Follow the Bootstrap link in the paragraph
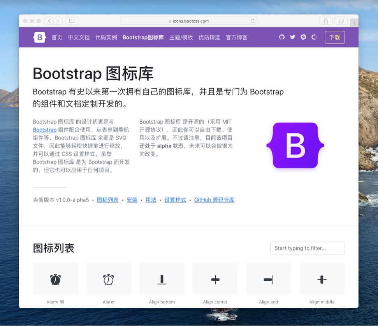Viewport: 378px width, 326px height. point(45,130)
